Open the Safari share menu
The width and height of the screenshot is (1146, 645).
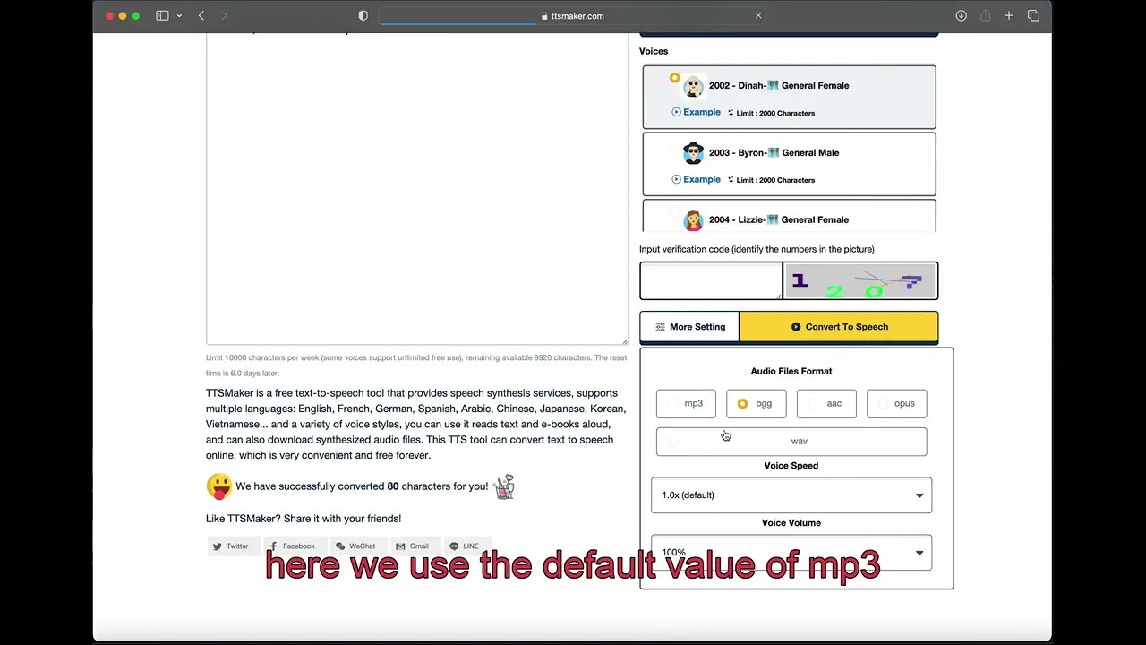tap(985, 15)
